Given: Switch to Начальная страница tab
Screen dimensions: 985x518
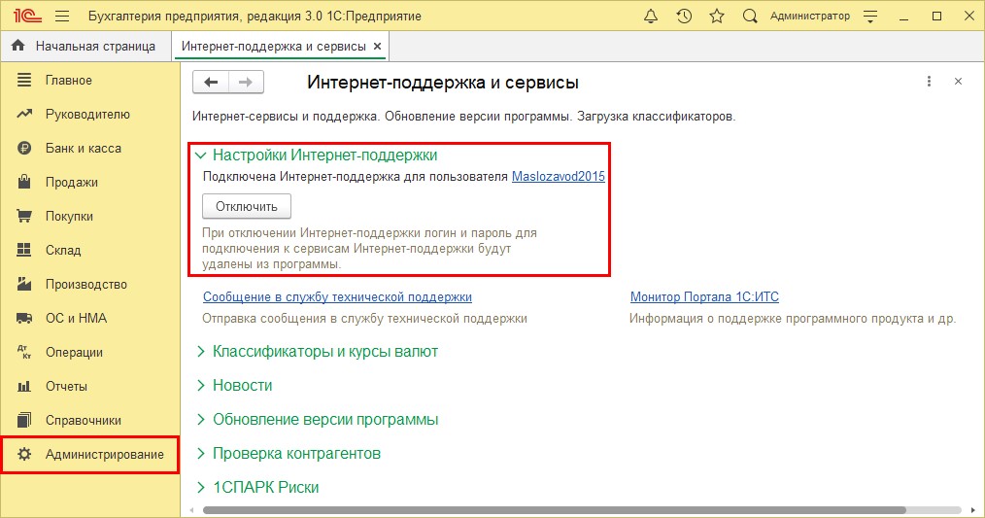Looking at the screenshot, I should (86, 46).
